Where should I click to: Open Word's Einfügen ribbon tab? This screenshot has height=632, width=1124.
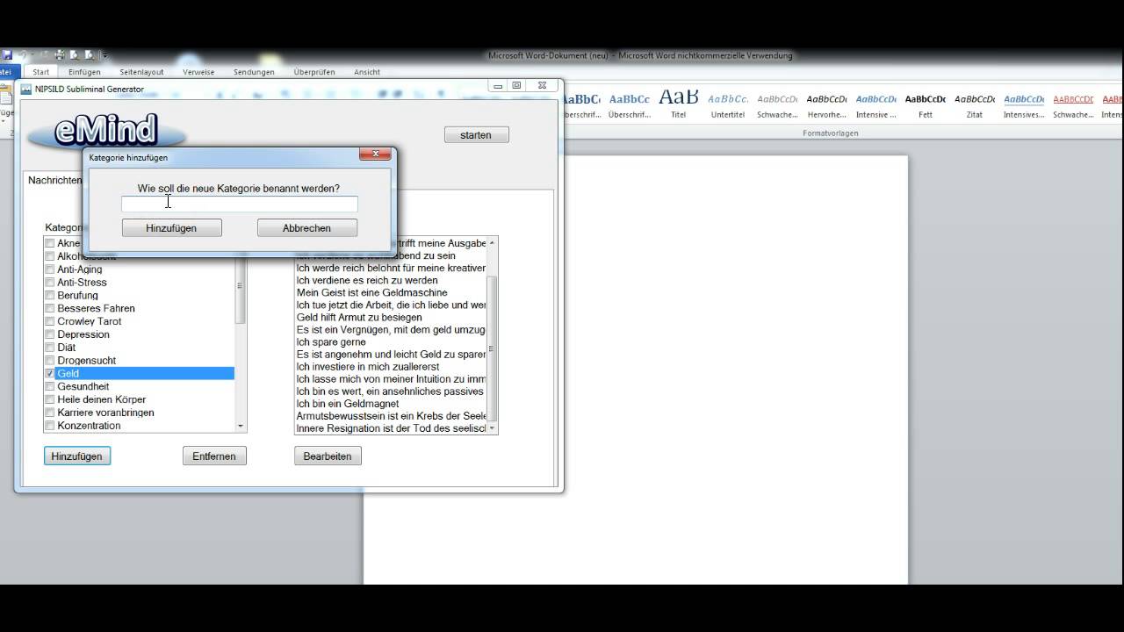[x=84, y=72]
